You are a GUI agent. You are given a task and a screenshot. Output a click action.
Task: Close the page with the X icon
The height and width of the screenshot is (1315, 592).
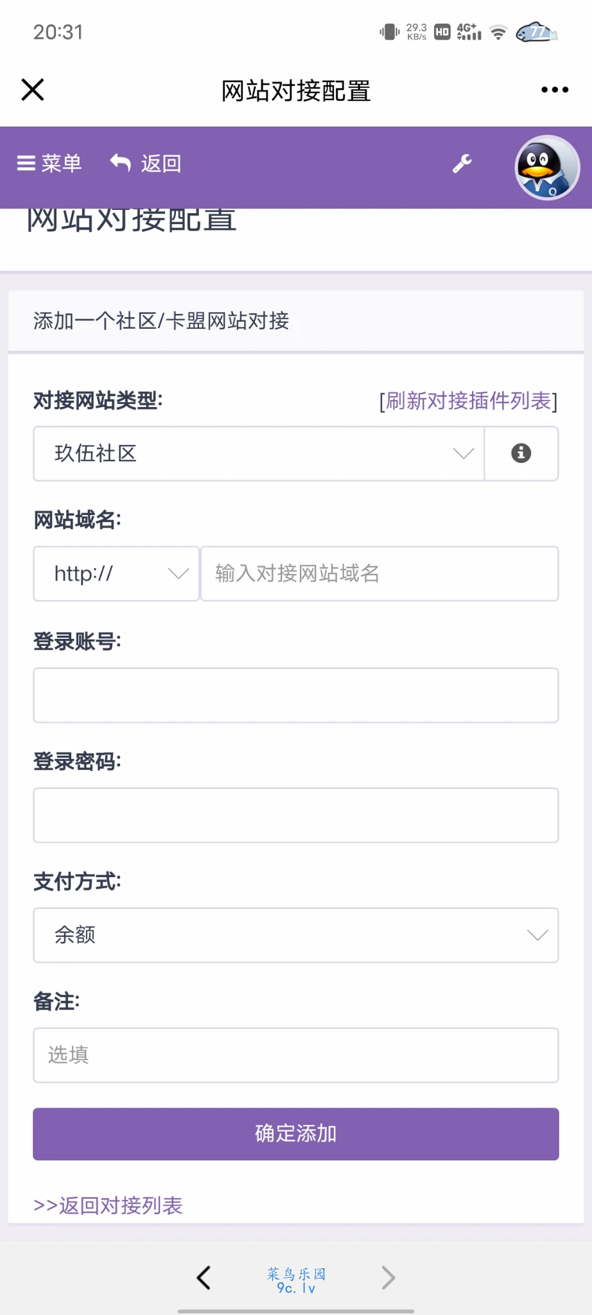click(x=33, y=90)
